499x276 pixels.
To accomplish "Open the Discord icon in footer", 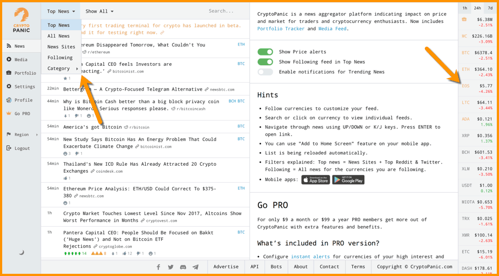I will [x=183, y=267].
